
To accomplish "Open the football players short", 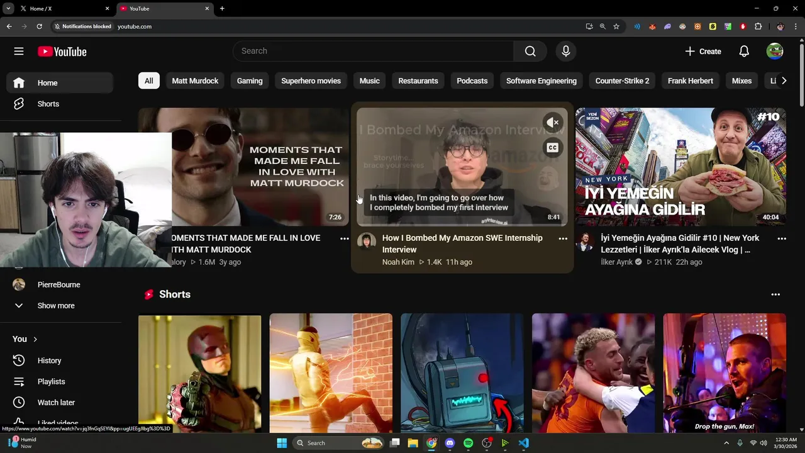I will click(593, 373).
